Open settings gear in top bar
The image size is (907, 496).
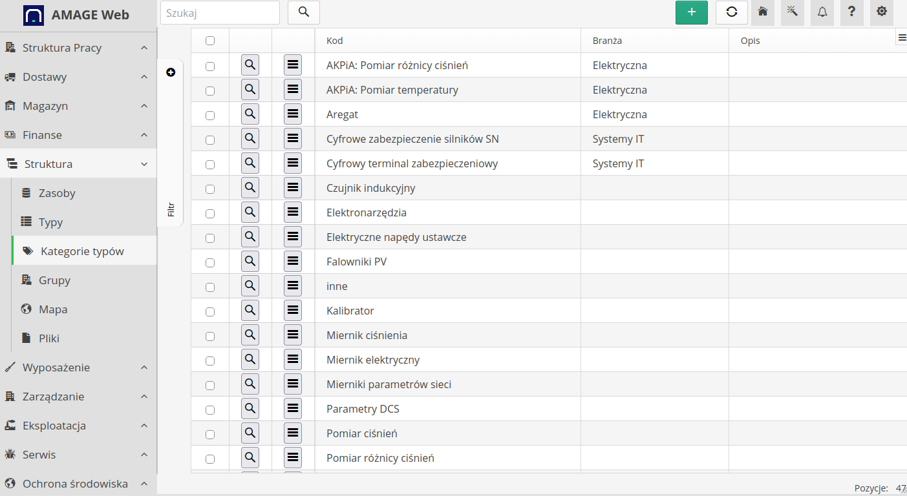(882, 12)
